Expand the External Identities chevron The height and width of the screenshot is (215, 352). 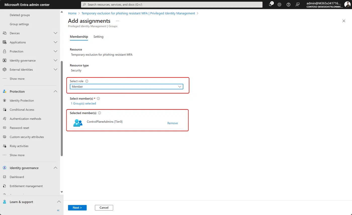point(56,70)
